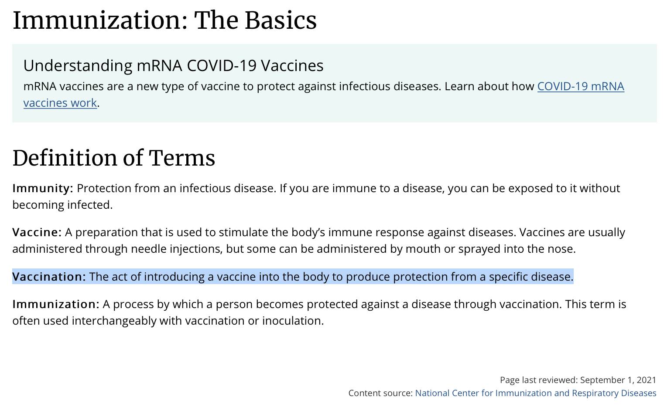The image size is (664, 407).
Task: Click the bold Immunization term
Action: click(56, 304)
